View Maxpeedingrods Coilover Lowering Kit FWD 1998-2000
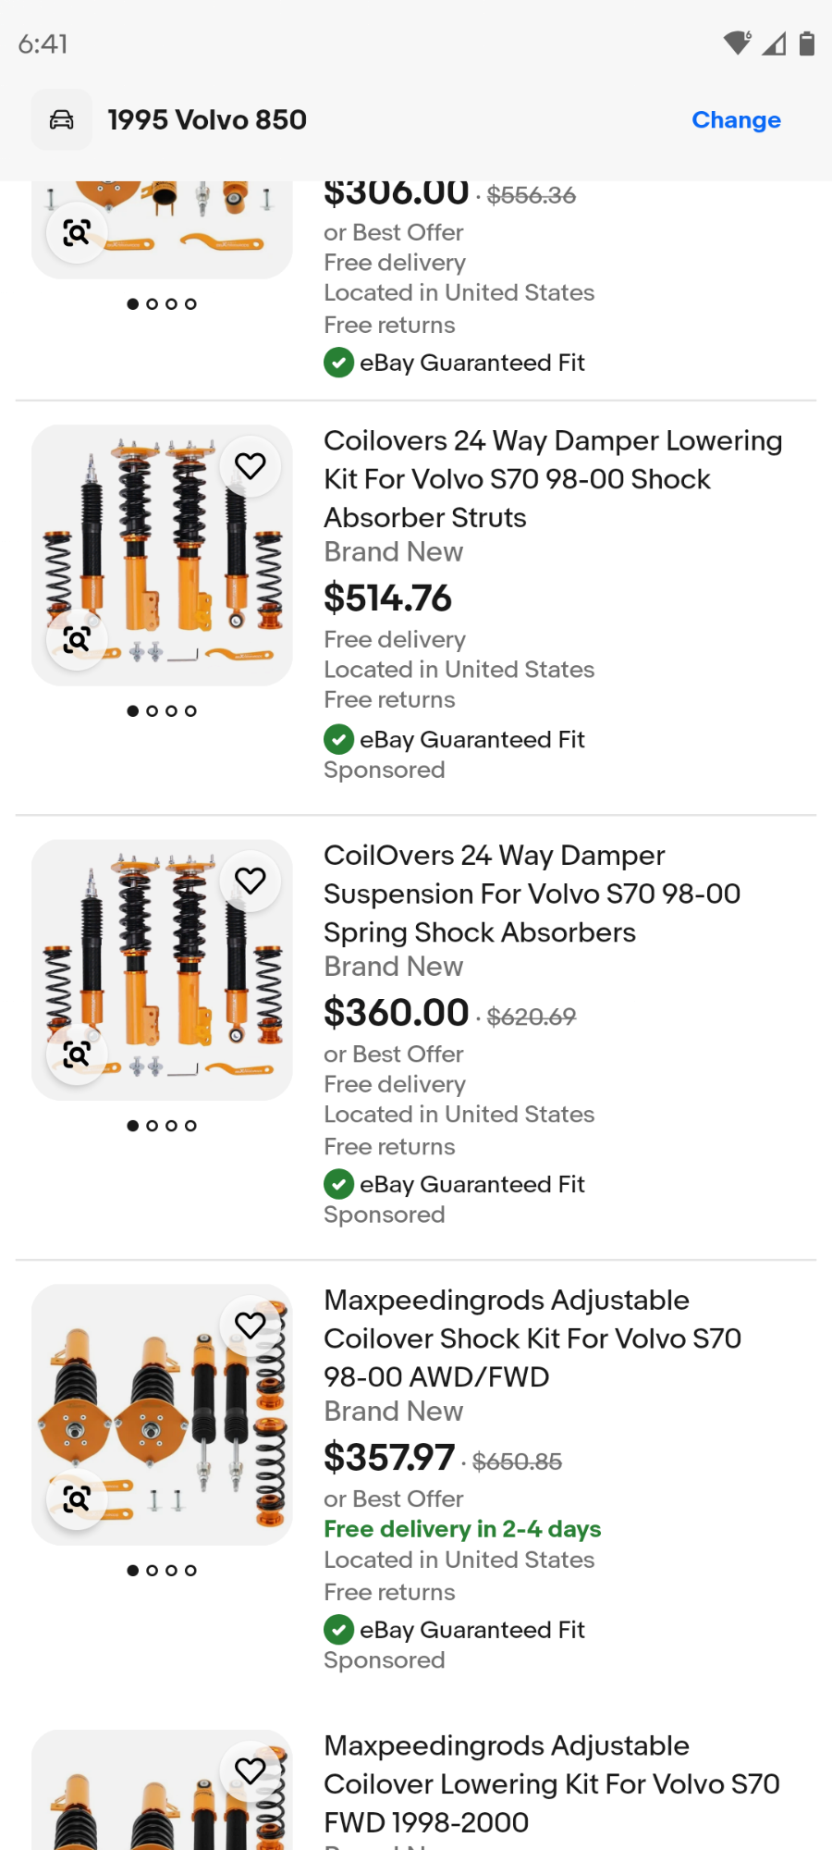Image resolution: width=832 pixels, height=1850 pixels. [551, 1782]
